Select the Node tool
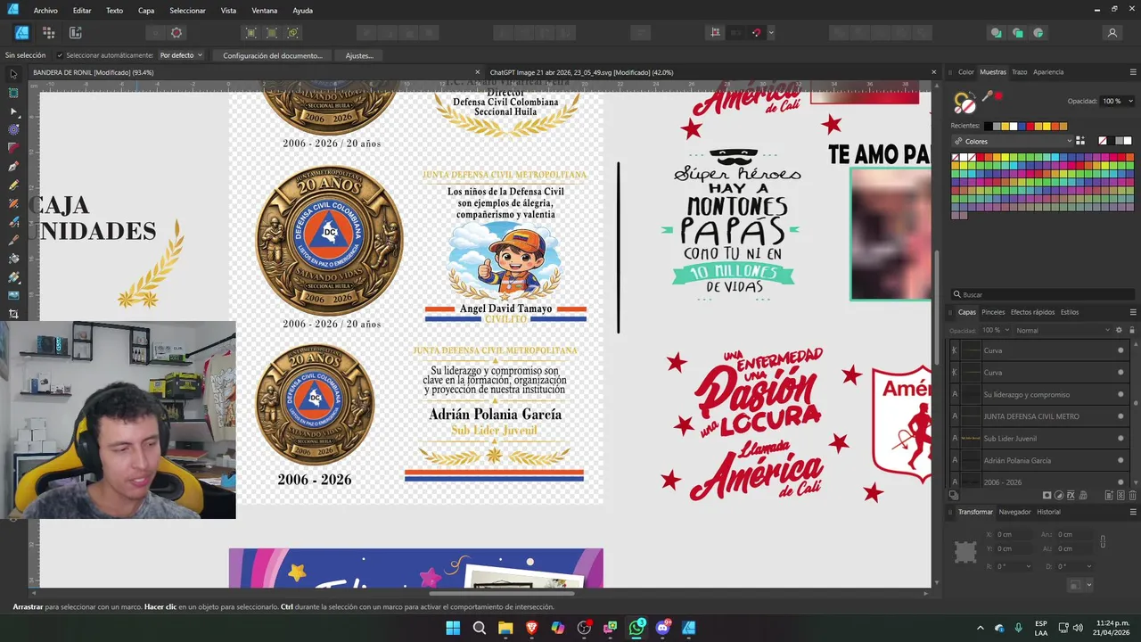 coord(13,111)
